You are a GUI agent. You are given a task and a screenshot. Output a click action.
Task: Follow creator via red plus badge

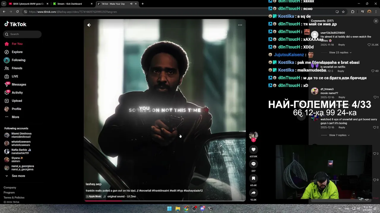254,140
